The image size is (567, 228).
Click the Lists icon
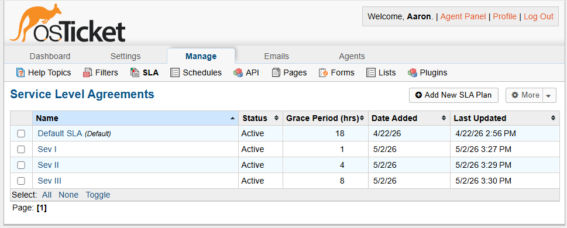coord(370,72)
